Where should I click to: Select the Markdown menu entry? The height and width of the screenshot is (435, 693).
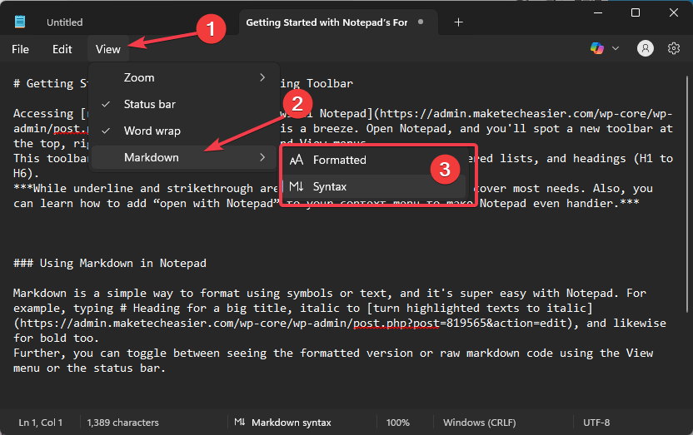pos(184,157)
